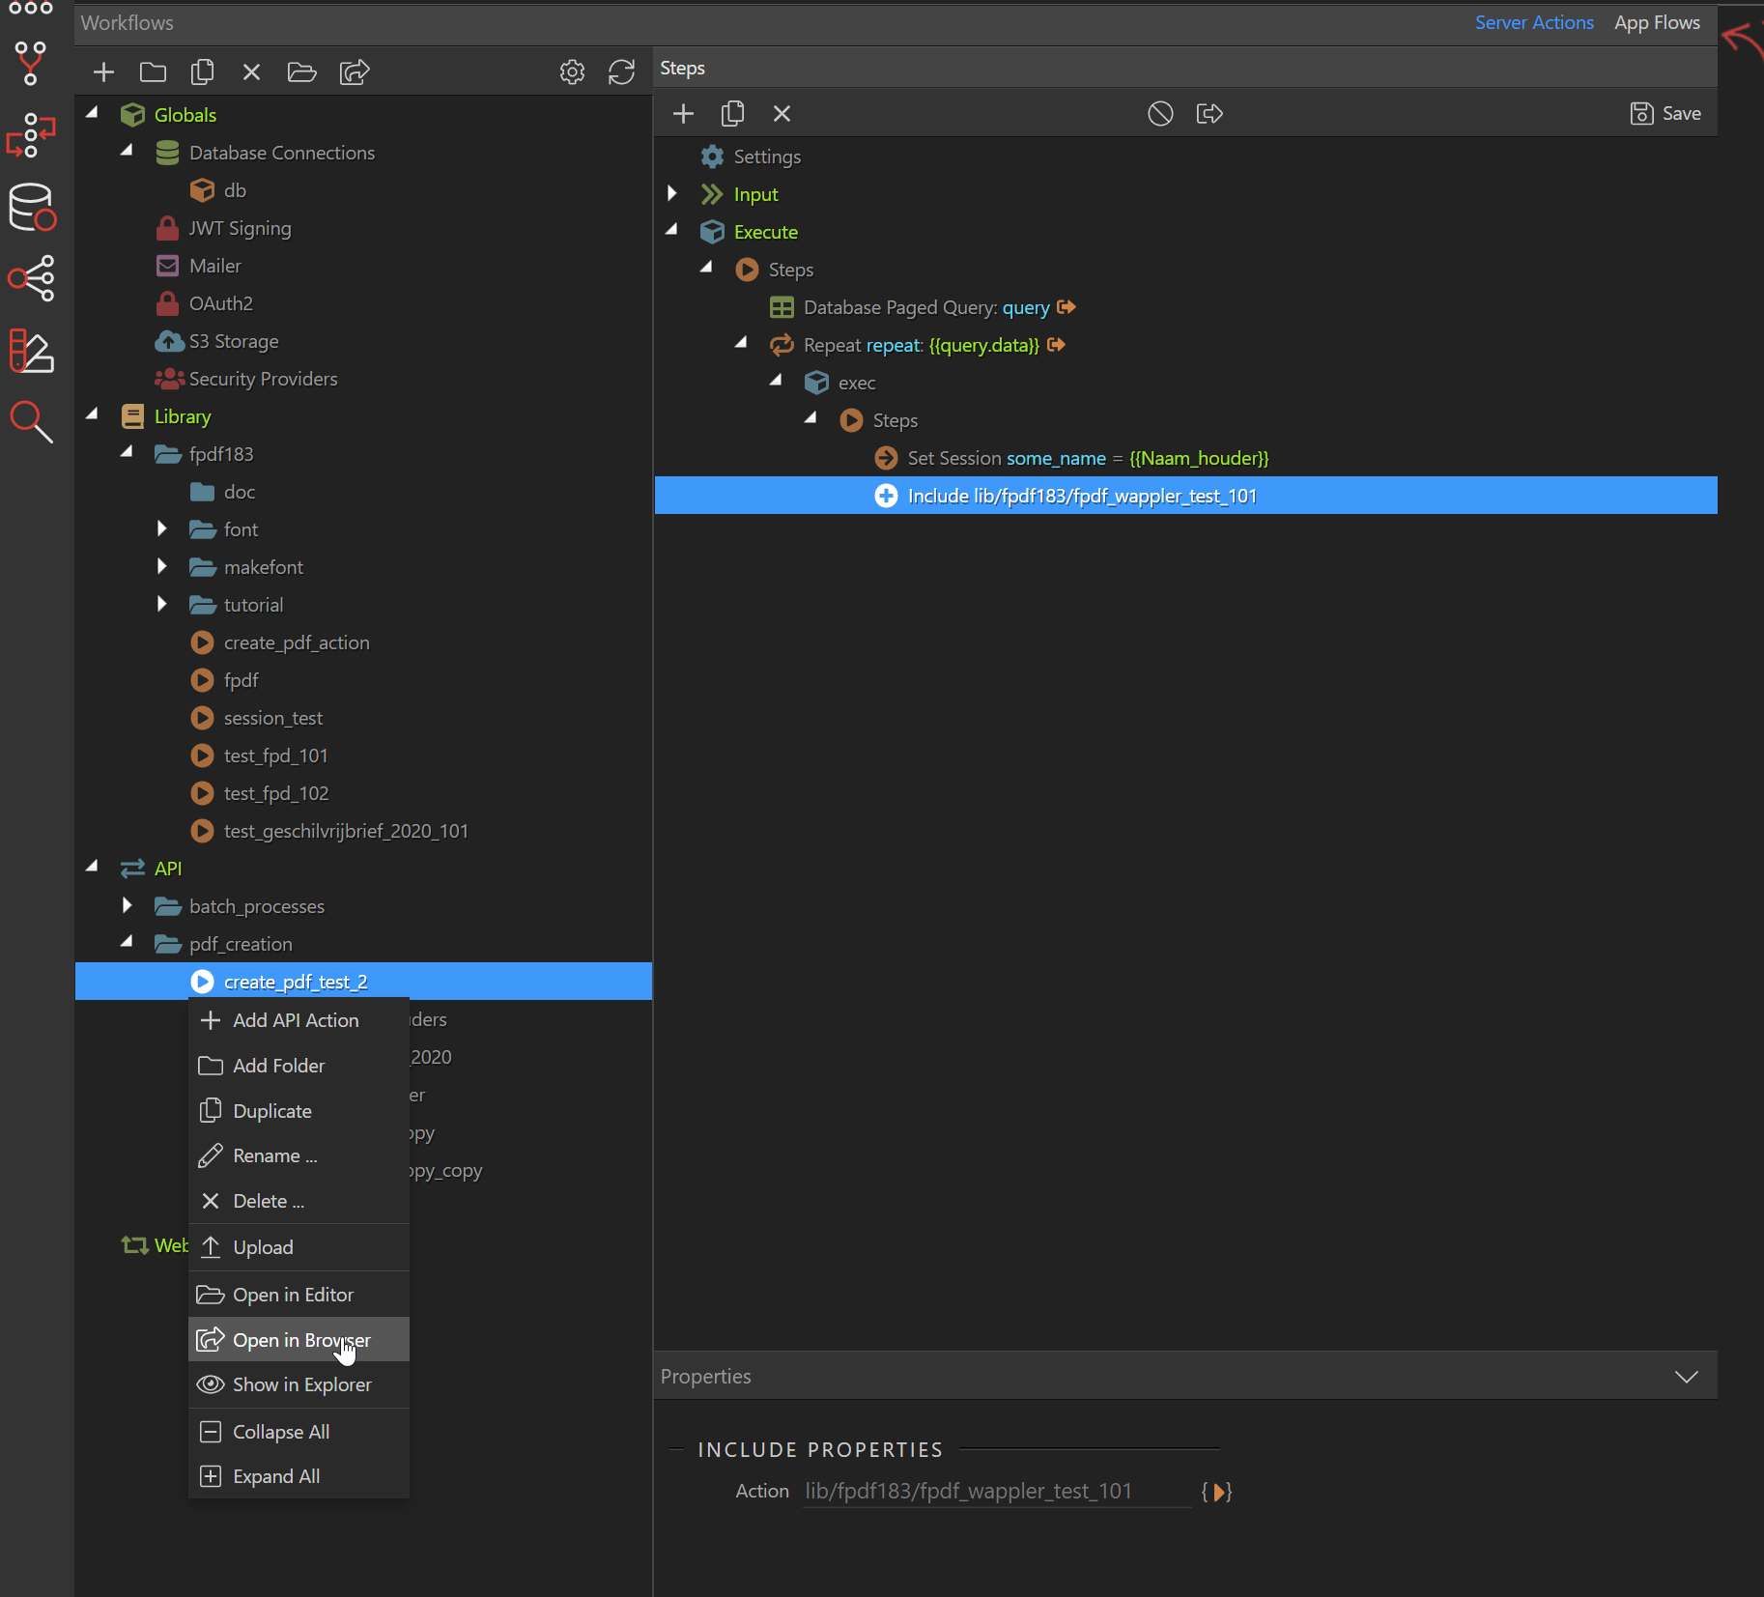Click the dynamic data picker beside Action field
The height and width of the screenshot is (1597, 1764).
pyautogui.click(x=1216, y=1492)
